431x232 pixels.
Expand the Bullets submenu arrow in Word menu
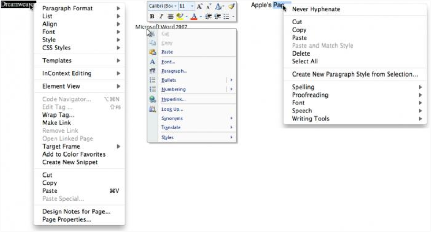click(x=231, y=80)
